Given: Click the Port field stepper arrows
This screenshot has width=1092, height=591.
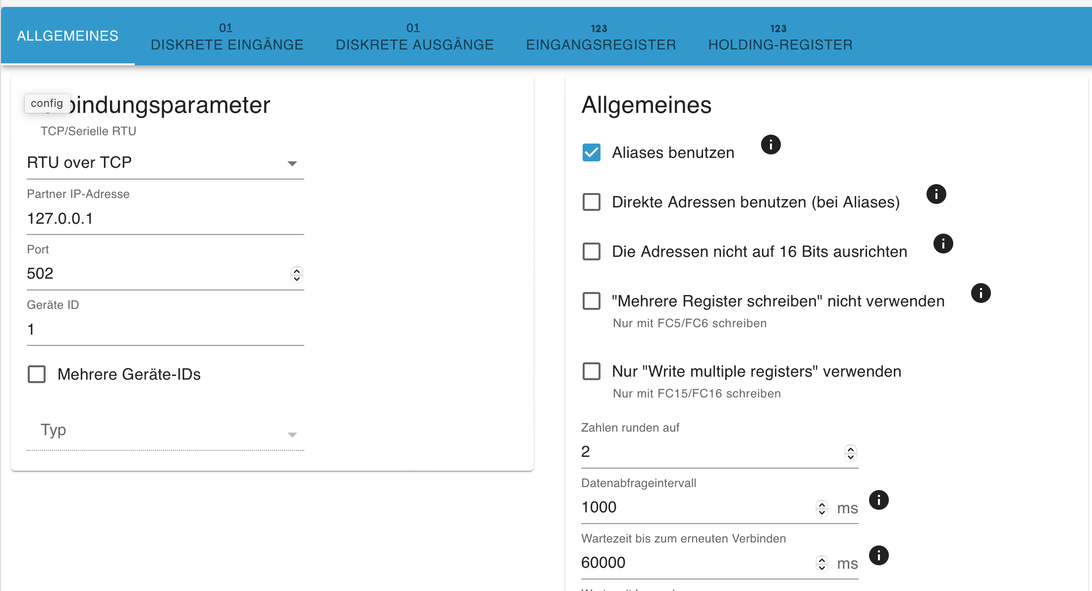Looking at the screenshot, I should point(296,274).
